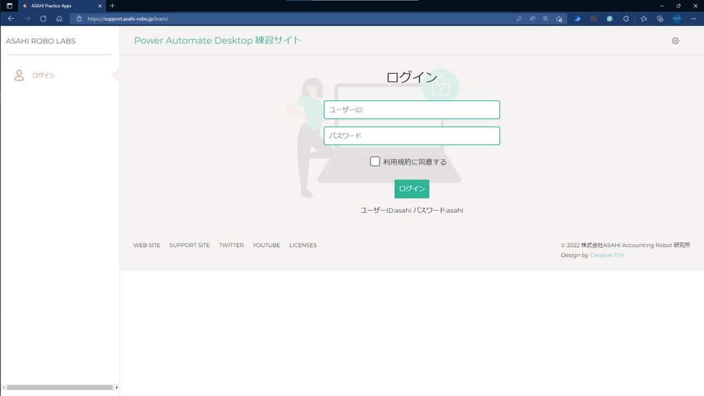Focus the パスワード input field
The width and height of the screenshot is (704, 396).
point(412,136)
